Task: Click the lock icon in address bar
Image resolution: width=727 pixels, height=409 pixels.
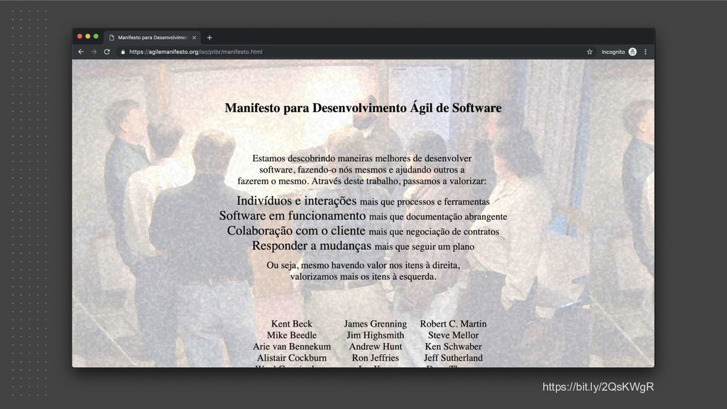Action: click(x=123, y=52)
